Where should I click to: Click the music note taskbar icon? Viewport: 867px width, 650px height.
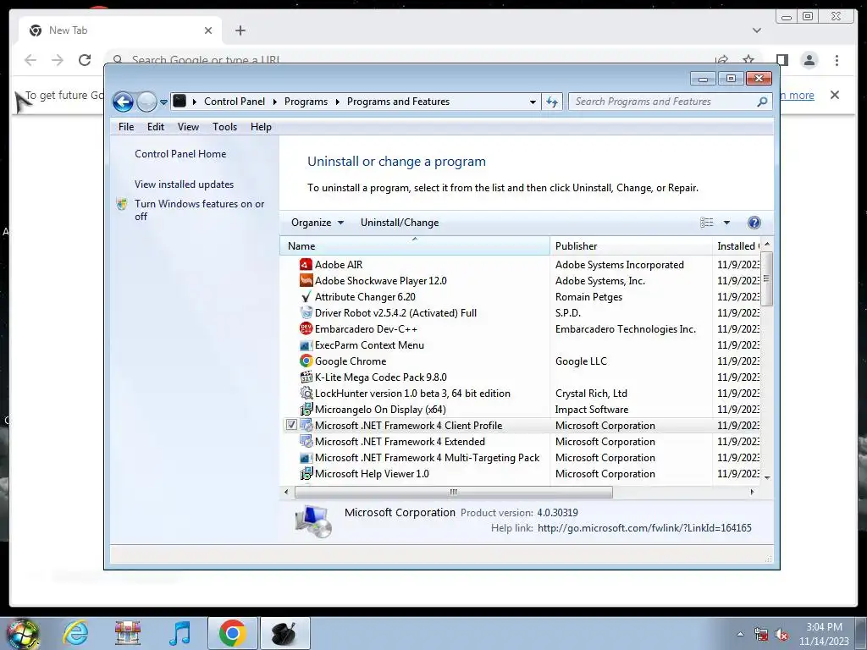coord(179,633)
